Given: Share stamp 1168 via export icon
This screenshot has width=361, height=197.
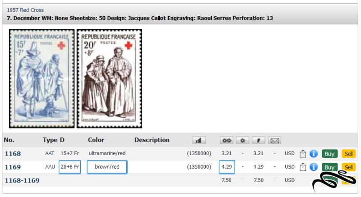Looking at the screenshot, I should click(x=303, y=154).
